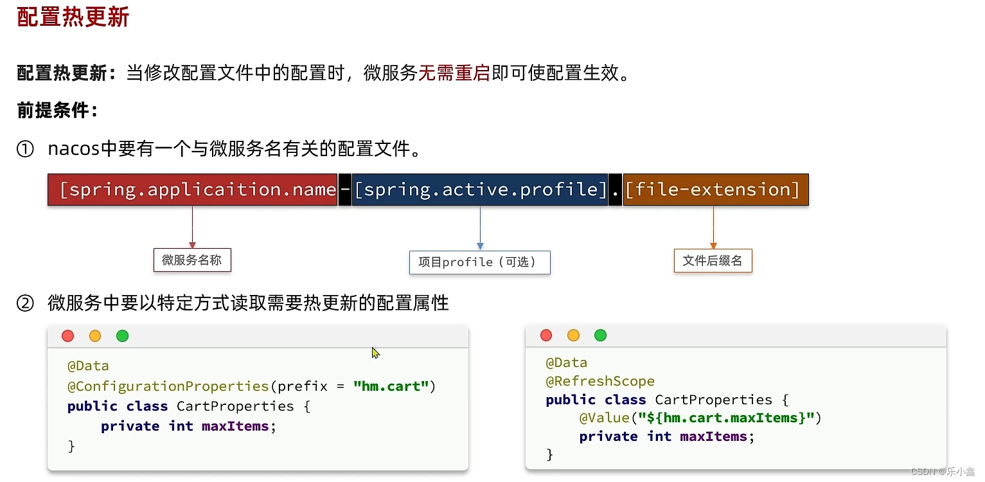Click the 文件后缀名 label box

click(713, 260)
